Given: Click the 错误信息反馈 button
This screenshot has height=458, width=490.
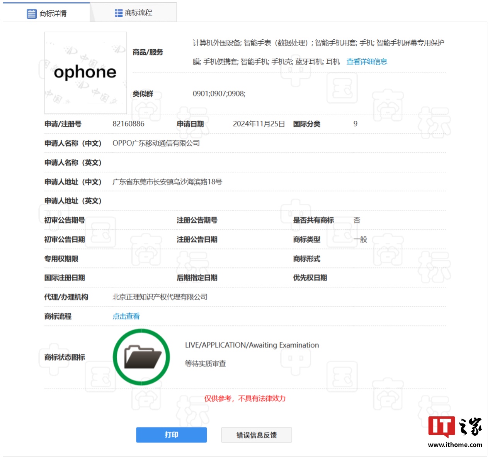Looking at the screenshot, I should pyautogui.click(x=256, y=434).
